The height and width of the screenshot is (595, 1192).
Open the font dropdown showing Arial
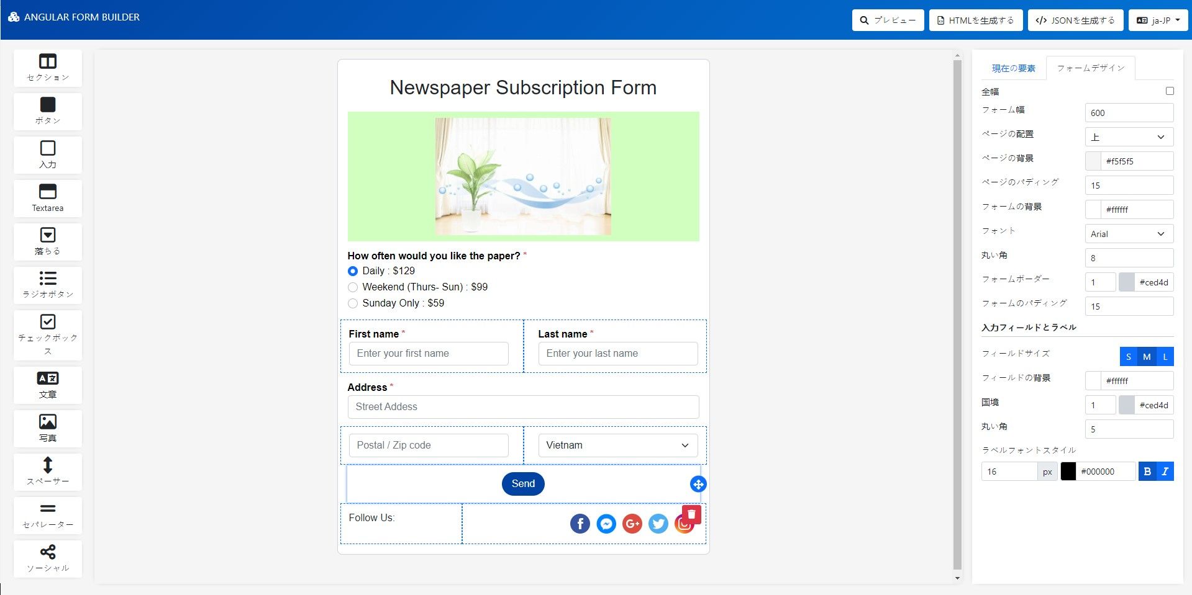point(1129,234)
